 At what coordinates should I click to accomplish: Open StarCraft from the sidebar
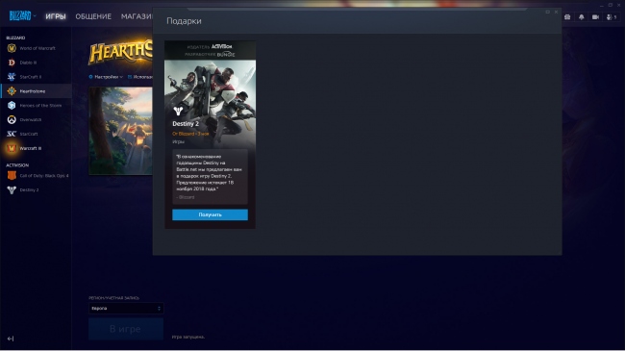coord(36,134)
